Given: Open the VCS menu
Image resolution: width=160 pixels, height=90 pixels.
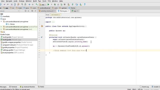Looking at the screenshot, I should pos(49,1).
